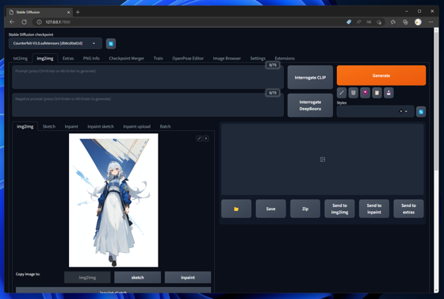The height and width of the screenshot is (299, 444).
Task: Open the Settings tab
Action: pos(258,59)
